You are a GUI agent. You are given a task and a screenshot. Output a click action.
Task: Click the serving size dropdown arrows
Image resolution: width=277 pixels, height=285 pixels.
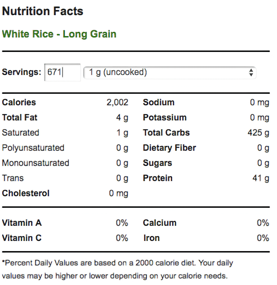coord(251,73)
